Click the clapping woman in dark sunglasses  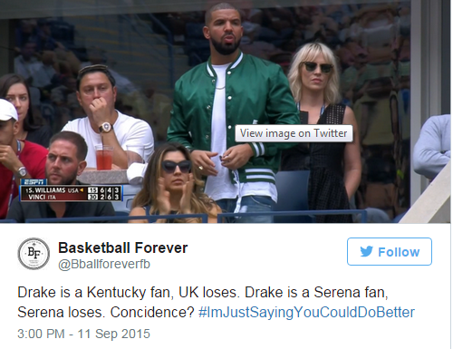click(176, 184)
